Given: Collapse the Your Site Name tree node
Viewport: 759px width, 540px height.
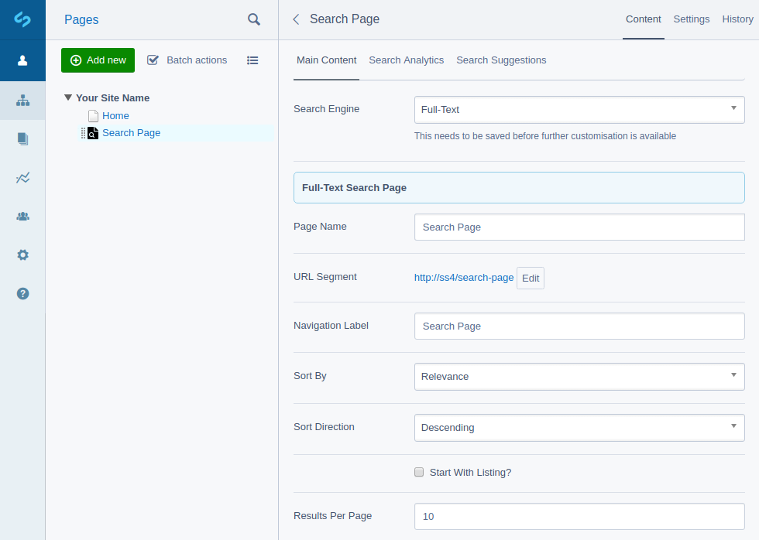Looking at the screenshot, I should click(68, 97).
